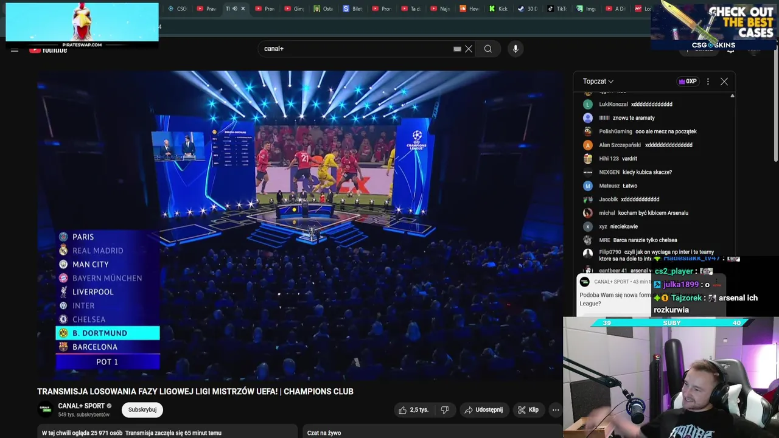Screen dimensions: 779x438
Task: Click the video title text
Action: click(195, 392)
